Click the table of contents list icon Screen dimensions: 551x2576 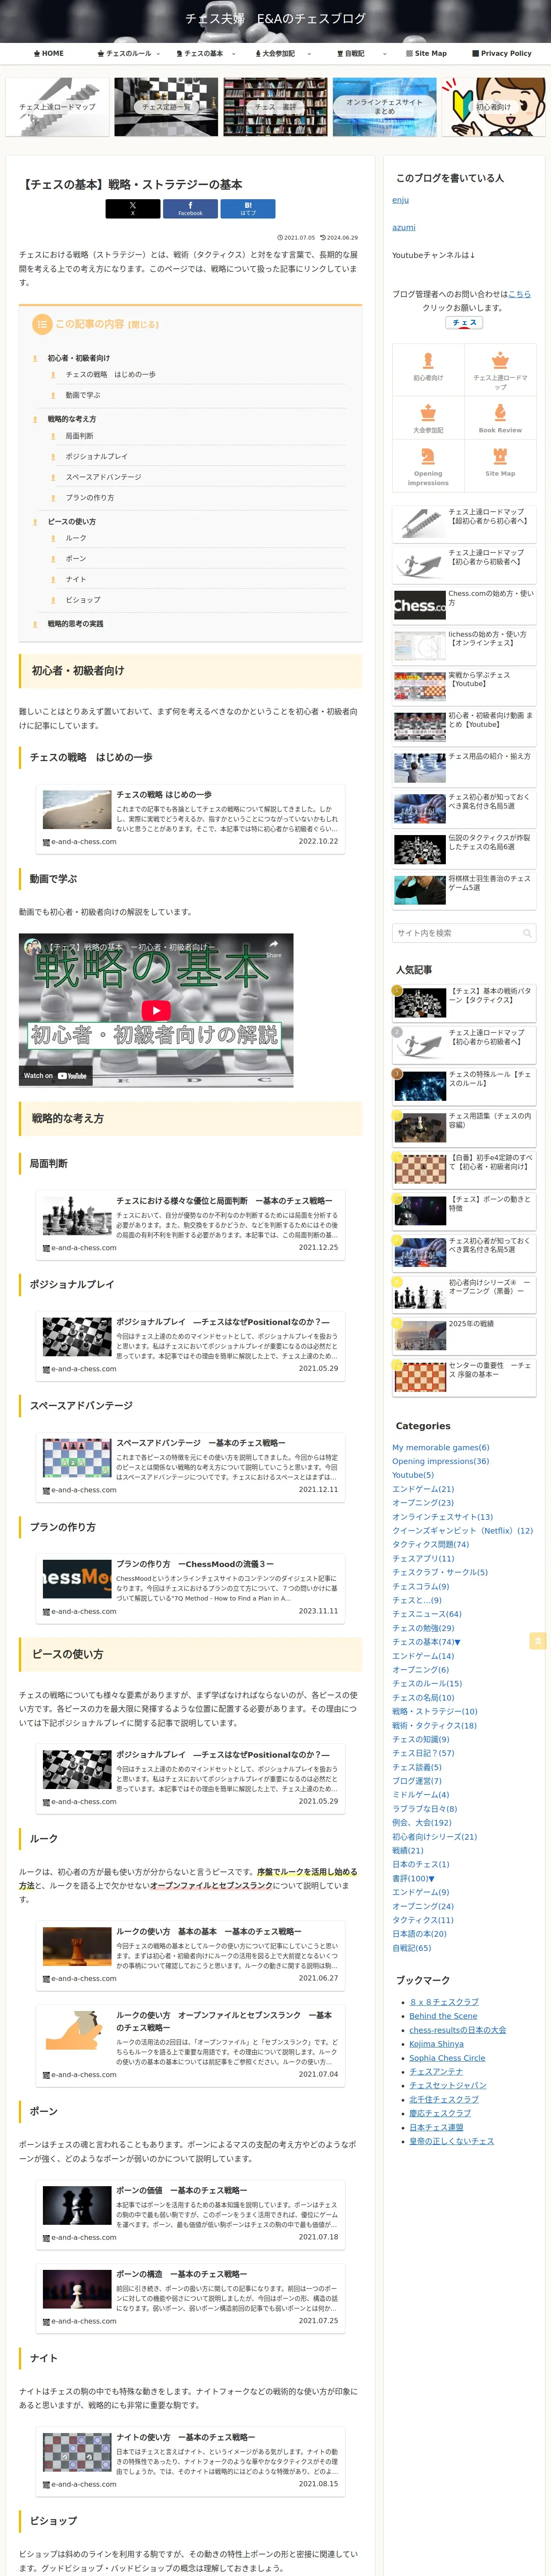click(41, 324)
